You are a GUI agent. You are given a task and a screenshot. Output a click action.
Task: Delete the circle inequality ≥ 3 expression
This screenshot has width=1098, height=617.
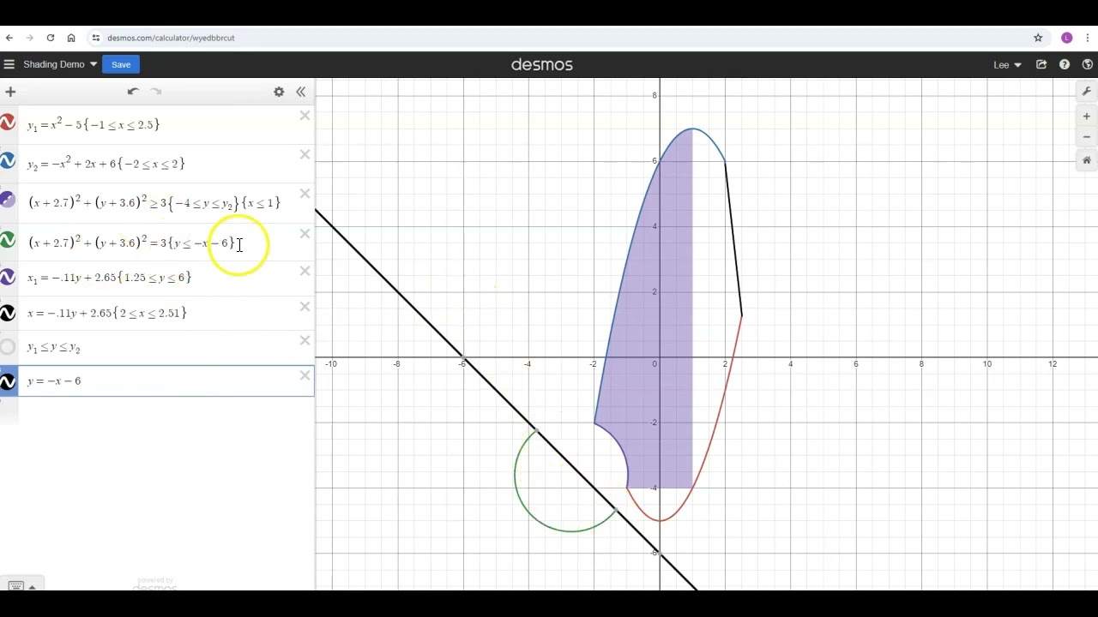click(x=305, y=194)
